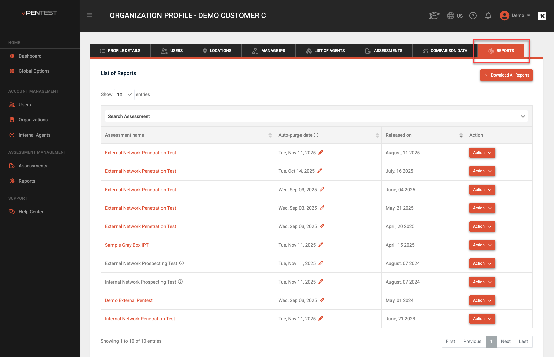Switch to the Manage IPs tab

click(x=269, y=51)
